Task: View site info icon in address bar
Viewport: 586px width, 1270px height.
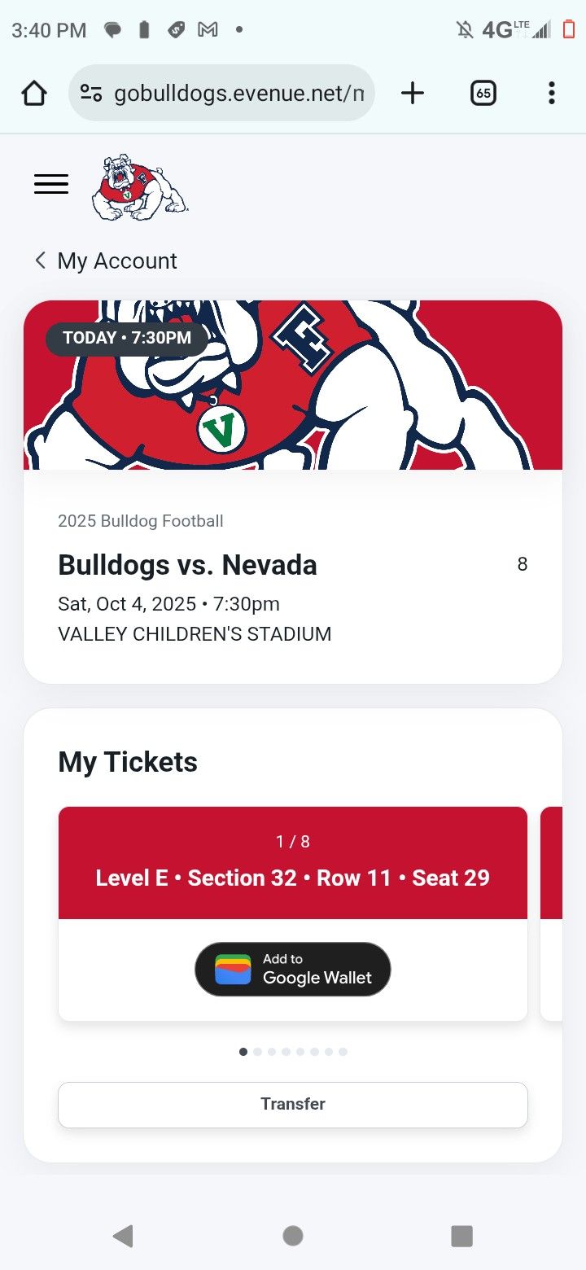Action: tap(91, 94)
